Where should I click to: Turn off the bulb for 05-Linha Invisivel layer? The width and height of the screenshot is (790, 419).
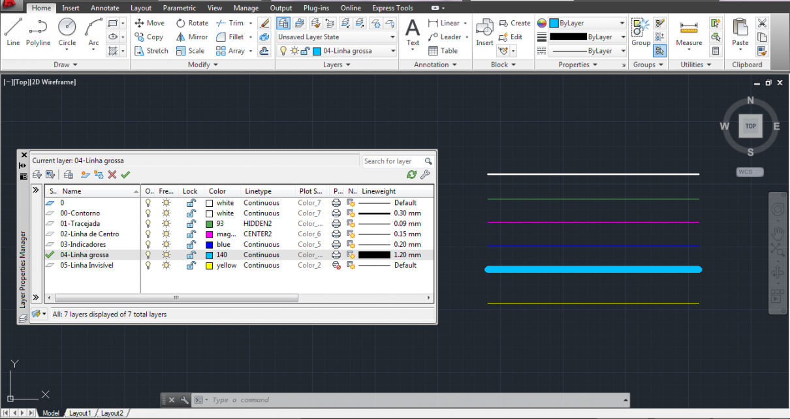tap(148, 265)
